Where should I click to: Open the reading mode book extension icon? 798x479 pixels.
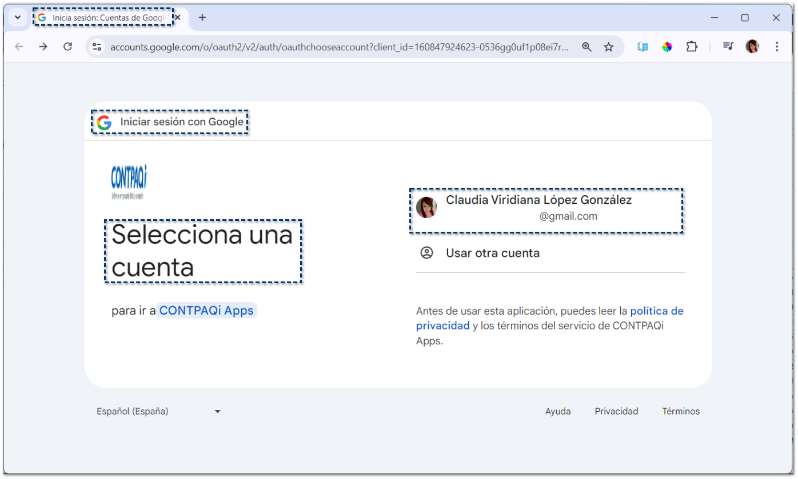click(643, 47)
